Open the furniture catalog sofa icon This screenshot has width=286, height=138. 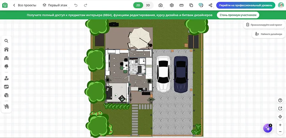[6, 58]
